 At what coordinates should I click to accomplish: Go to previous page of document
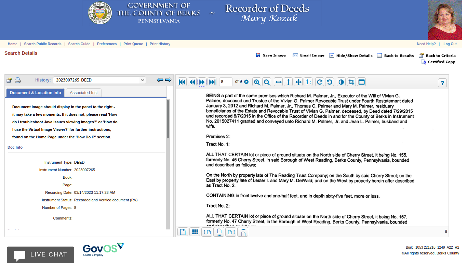192,82
